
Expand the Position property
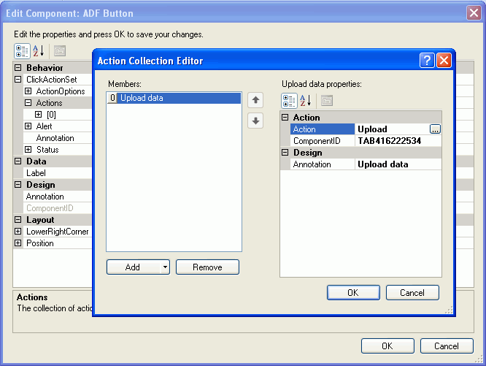[x=18, y=243]
